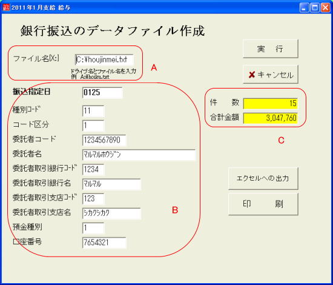
Task: Focus the 委託者取引支店名 field
Action: [x=111, y=213]
